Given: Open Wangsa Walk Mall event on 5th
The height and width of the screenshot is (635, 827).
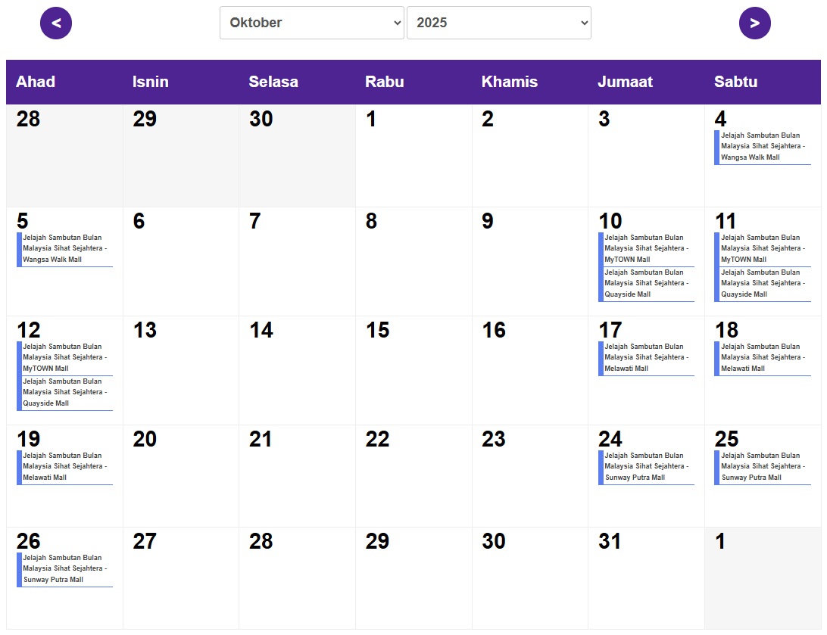Looking at the screenshot, I should (64, 249).
